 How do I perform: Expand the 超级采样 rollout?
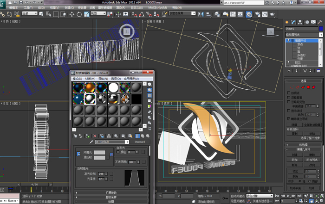pos(111,197)
